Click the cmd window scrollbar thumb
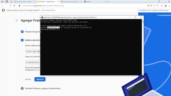Image resolution: width=171 pixels, height=96 pixels. [143, 22]
